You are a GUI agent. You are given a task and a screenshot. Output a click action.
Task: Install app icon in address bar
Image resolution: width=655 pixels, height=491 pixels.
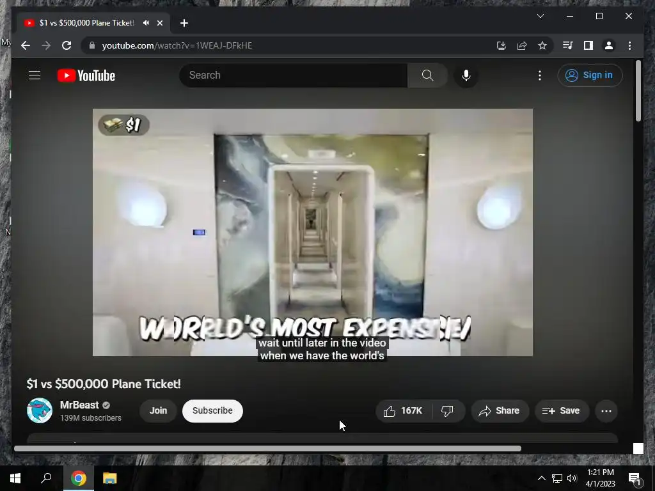[501, 45]
